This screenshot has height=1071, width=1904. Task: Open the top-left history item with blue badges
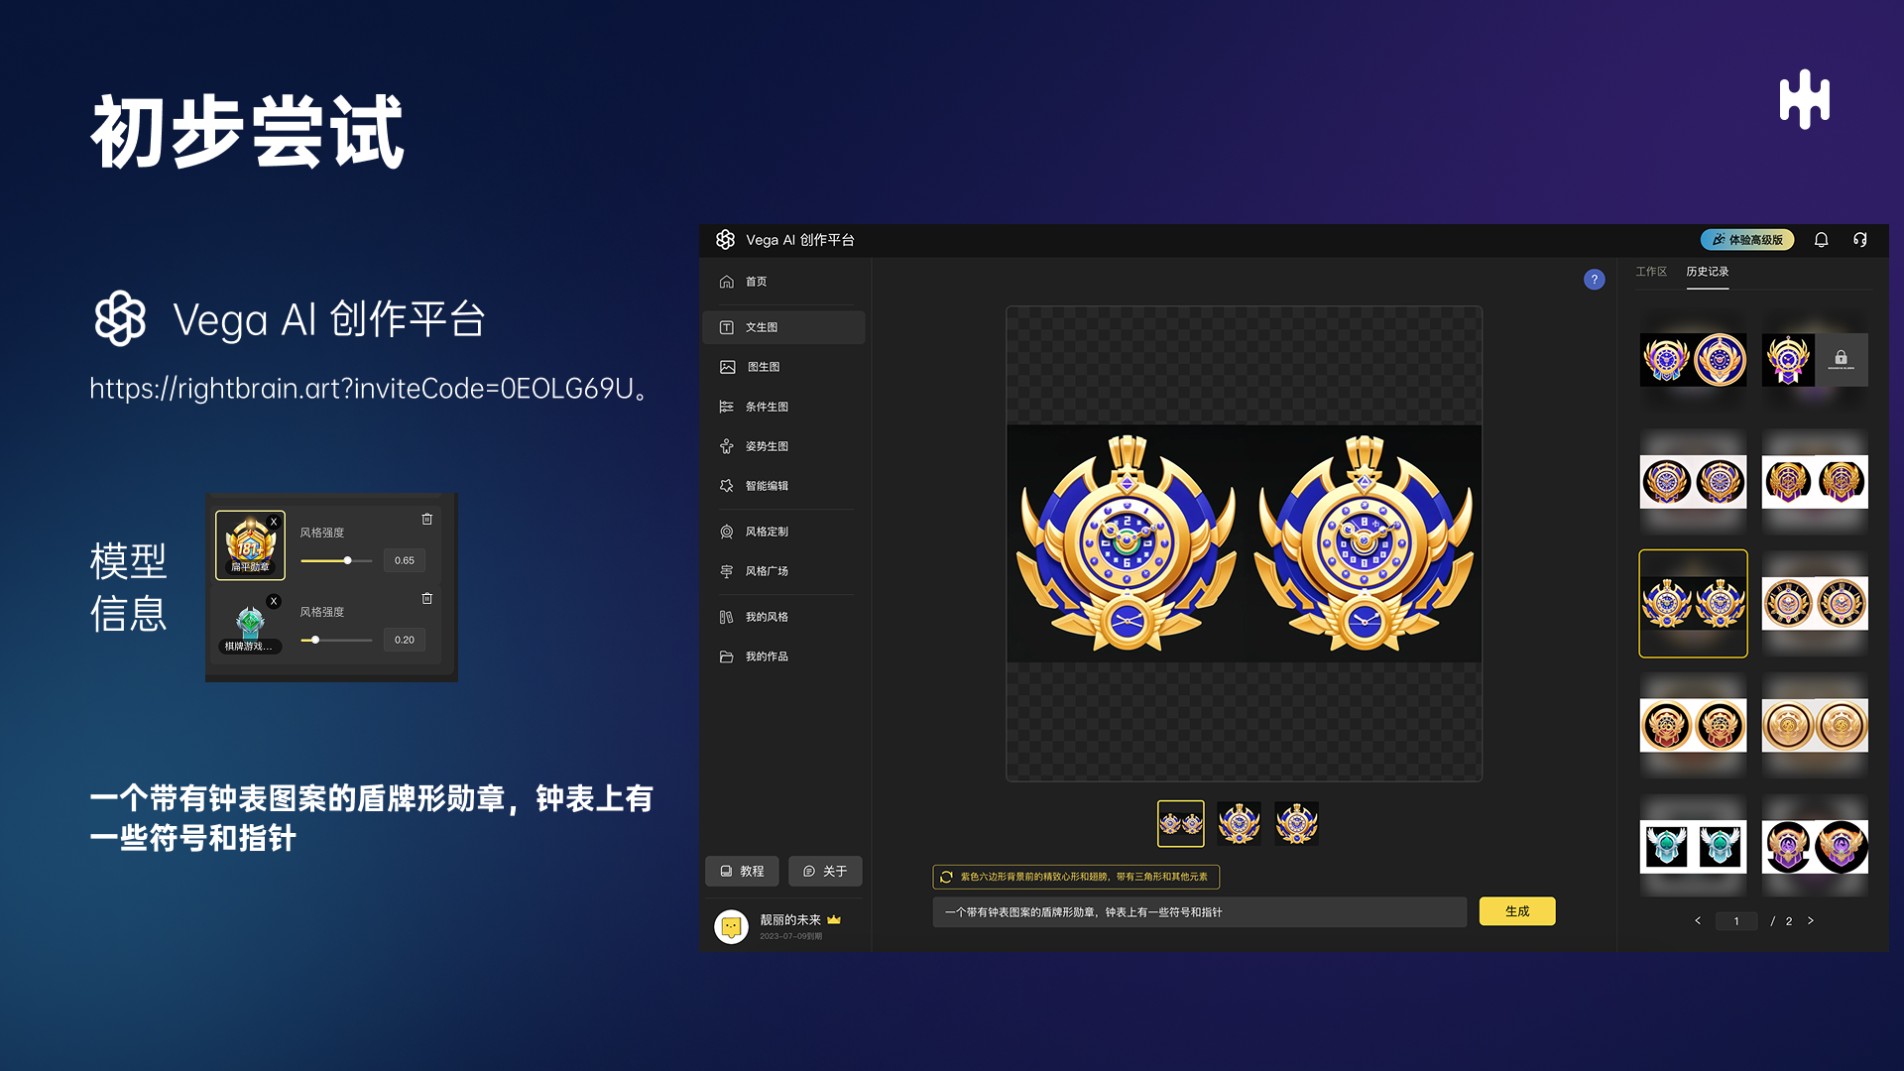[1693, 360]
